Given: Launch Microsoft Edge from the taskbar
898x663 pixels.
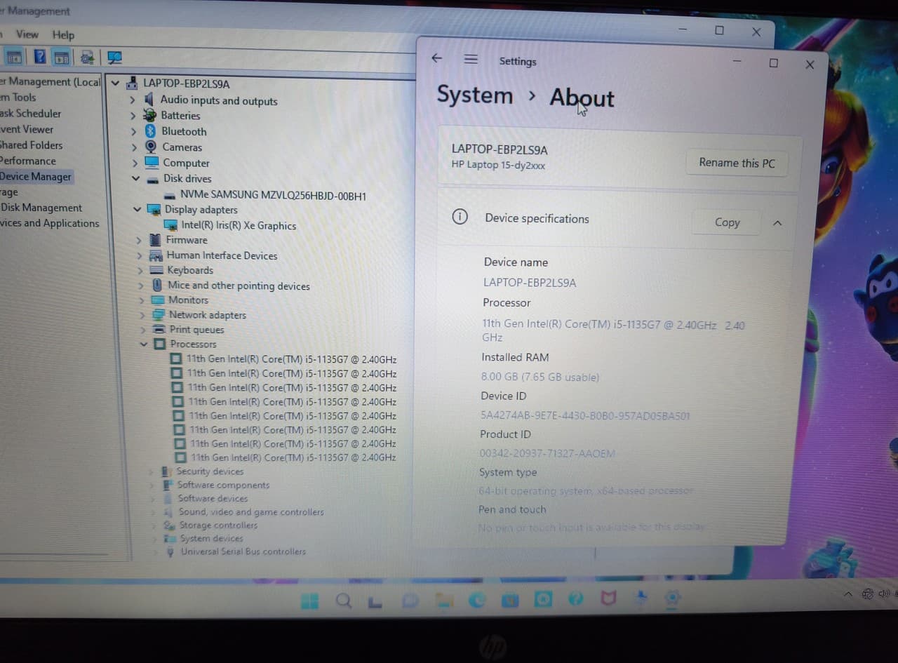Looking at the screenshot, I should (x=477, y=600).
